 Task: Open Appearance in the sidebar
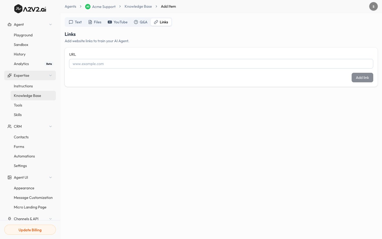[33, 188]
